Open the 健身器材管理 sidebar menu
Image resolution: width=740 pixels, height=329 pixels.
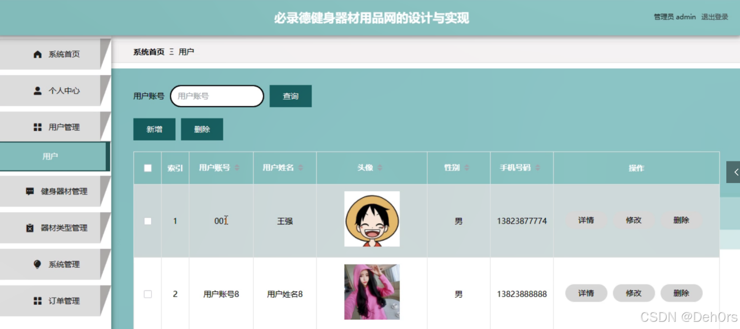point(55,191)
